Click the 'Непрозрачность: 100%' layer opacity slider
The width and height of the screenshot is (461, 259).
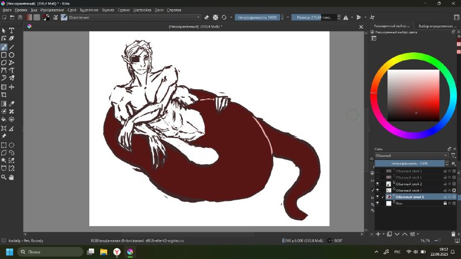pyautogui.click(x=410, y=163)
